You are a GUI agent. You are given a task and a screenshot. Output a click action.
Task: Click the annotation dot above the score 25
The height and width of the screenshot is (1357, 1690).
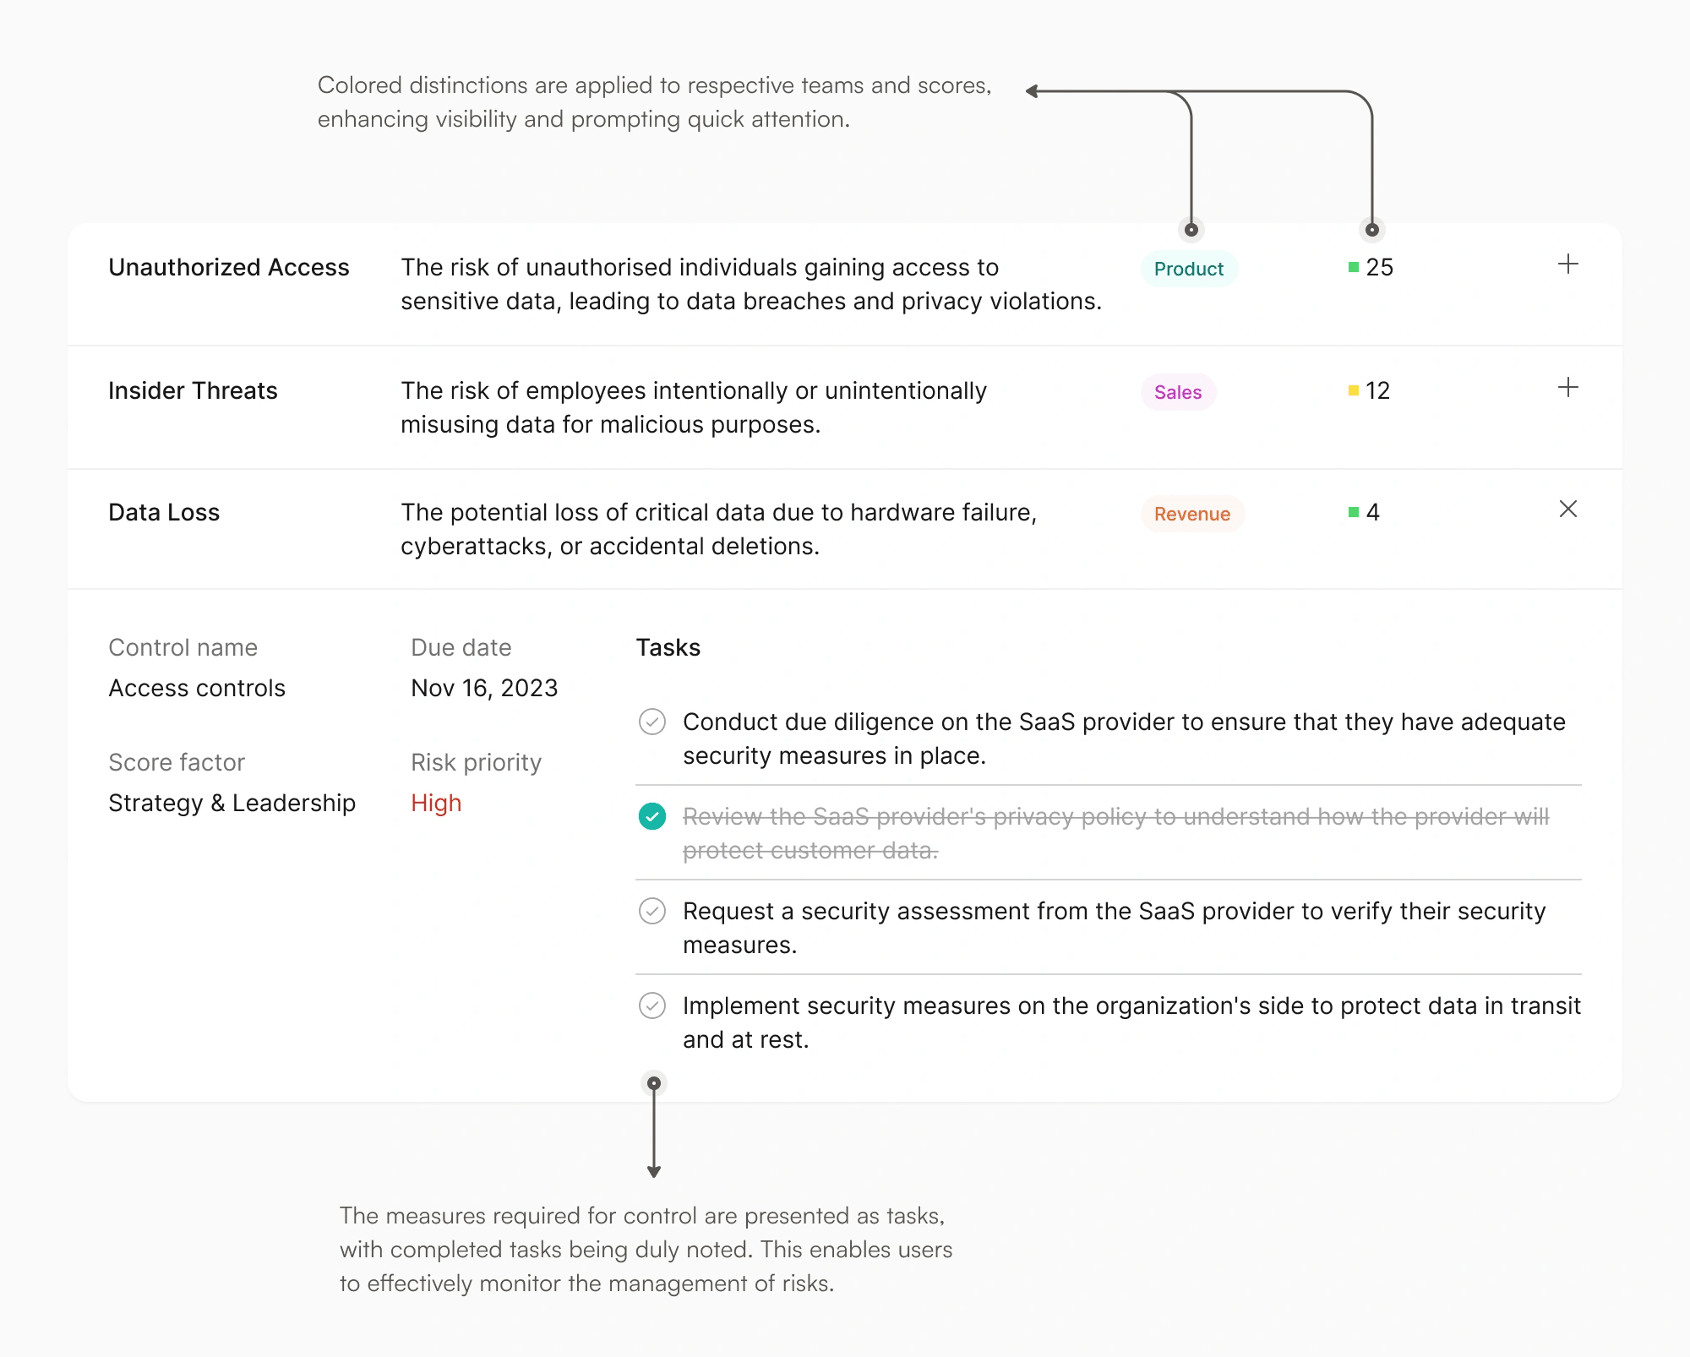coord(1372,230)
